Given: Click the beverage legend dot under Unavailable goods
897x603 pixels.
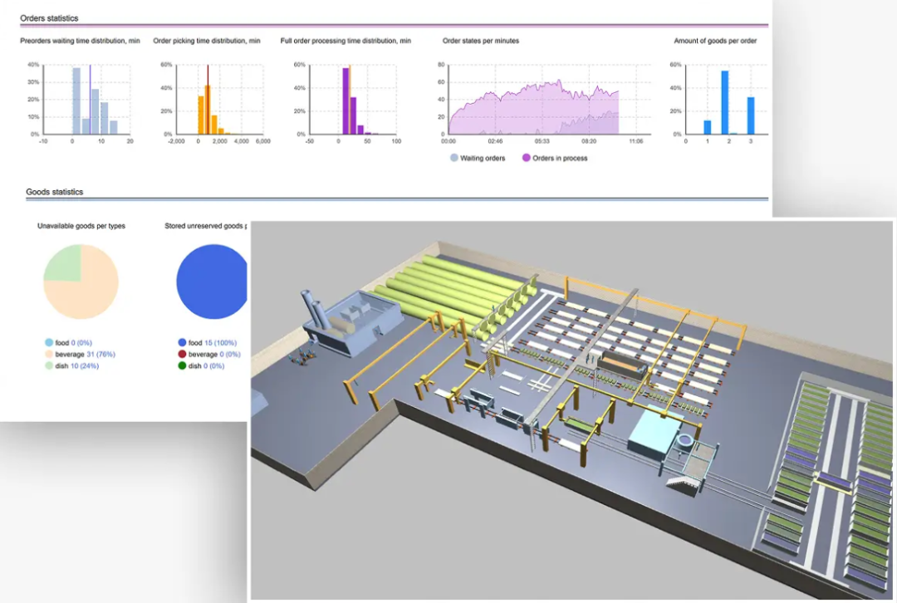Looking at the screenshot, I should [x=49, y=354].
